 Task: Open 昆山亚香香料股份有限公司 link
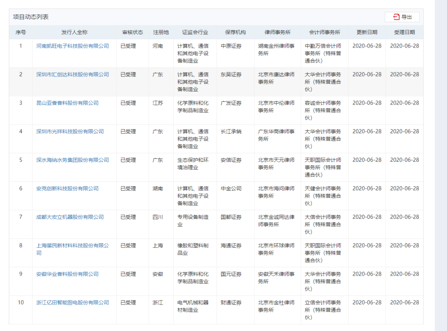(67, 103)
